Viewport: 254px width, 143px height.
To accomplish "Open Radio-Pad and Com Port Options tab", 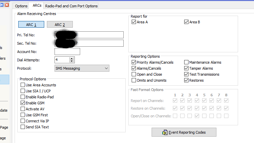I will tap(71, 6).
